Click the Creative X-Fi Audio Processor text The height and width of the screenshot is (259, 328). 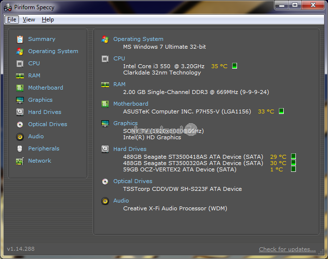click(175, 208)
